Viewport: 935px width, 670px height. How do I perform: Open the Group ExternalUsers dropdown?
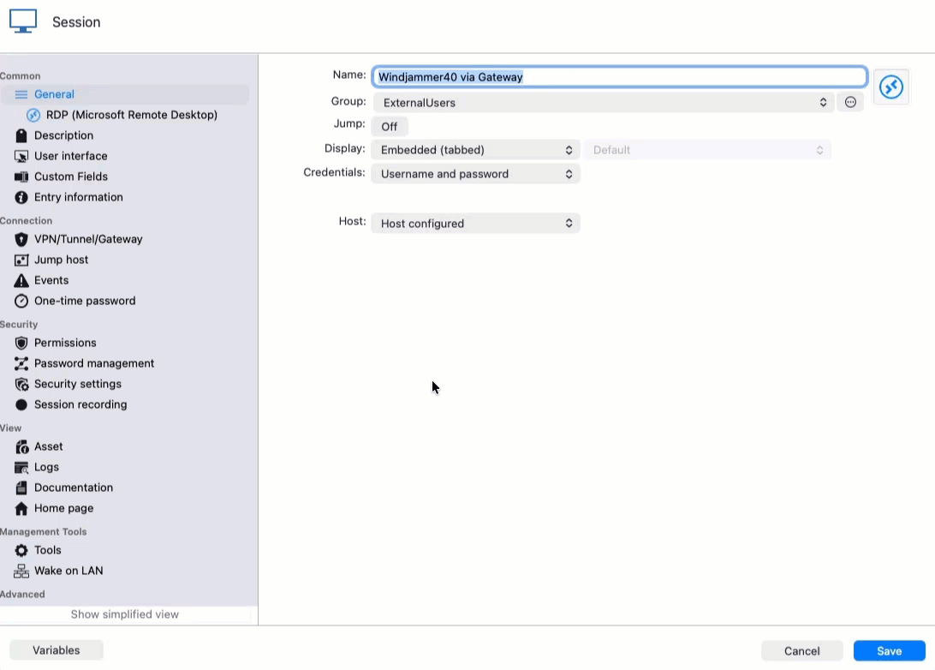[x=604, y=102]
